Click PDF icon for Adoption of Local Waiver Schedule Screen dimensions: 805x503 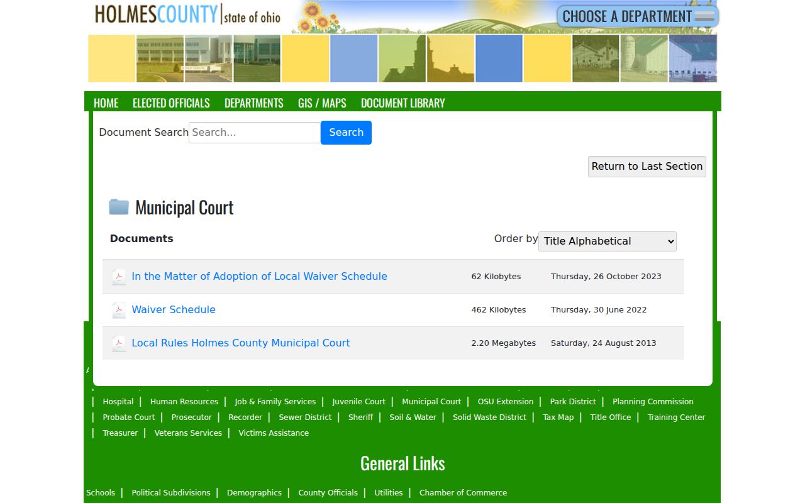tap(119, 277)
